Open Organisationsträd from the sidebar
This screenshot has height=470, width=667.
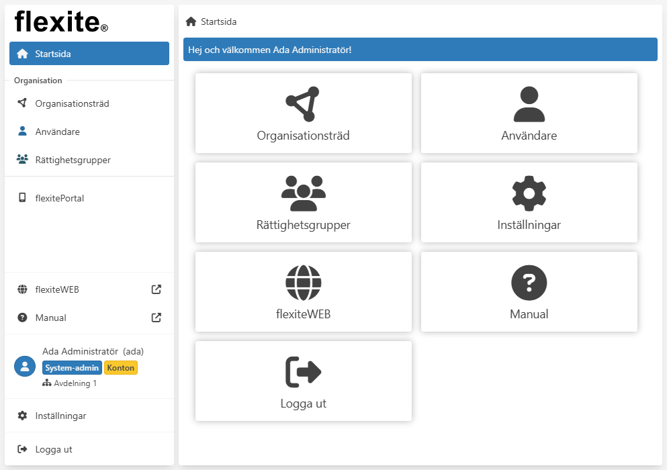tap(89, 103)
